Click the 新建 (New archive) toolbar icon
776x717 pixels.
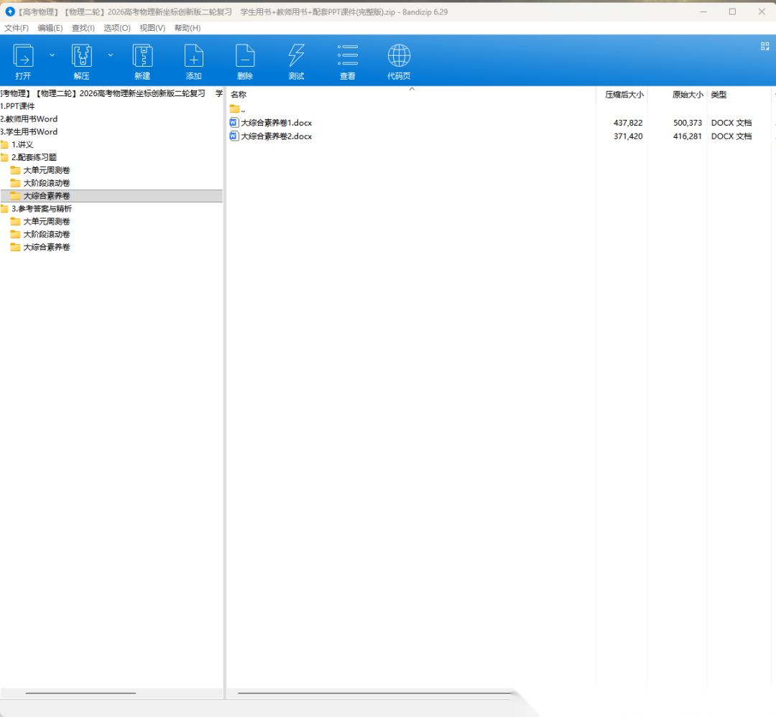(x=142, y=56)
